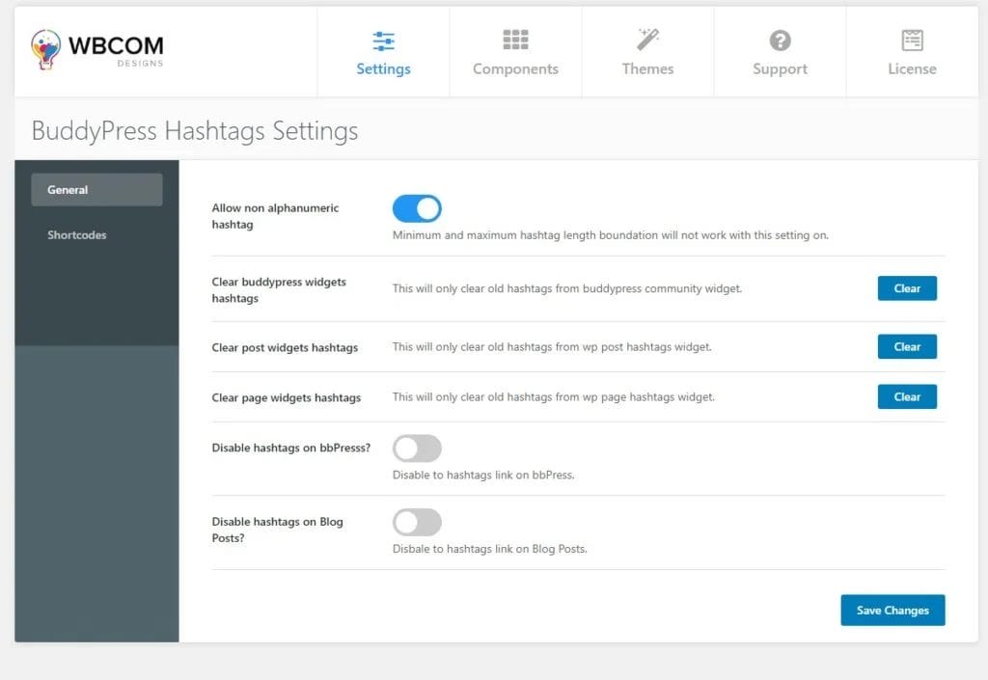Click the License certificate icon
The image size is (988, 680).
tap(912, 41)
